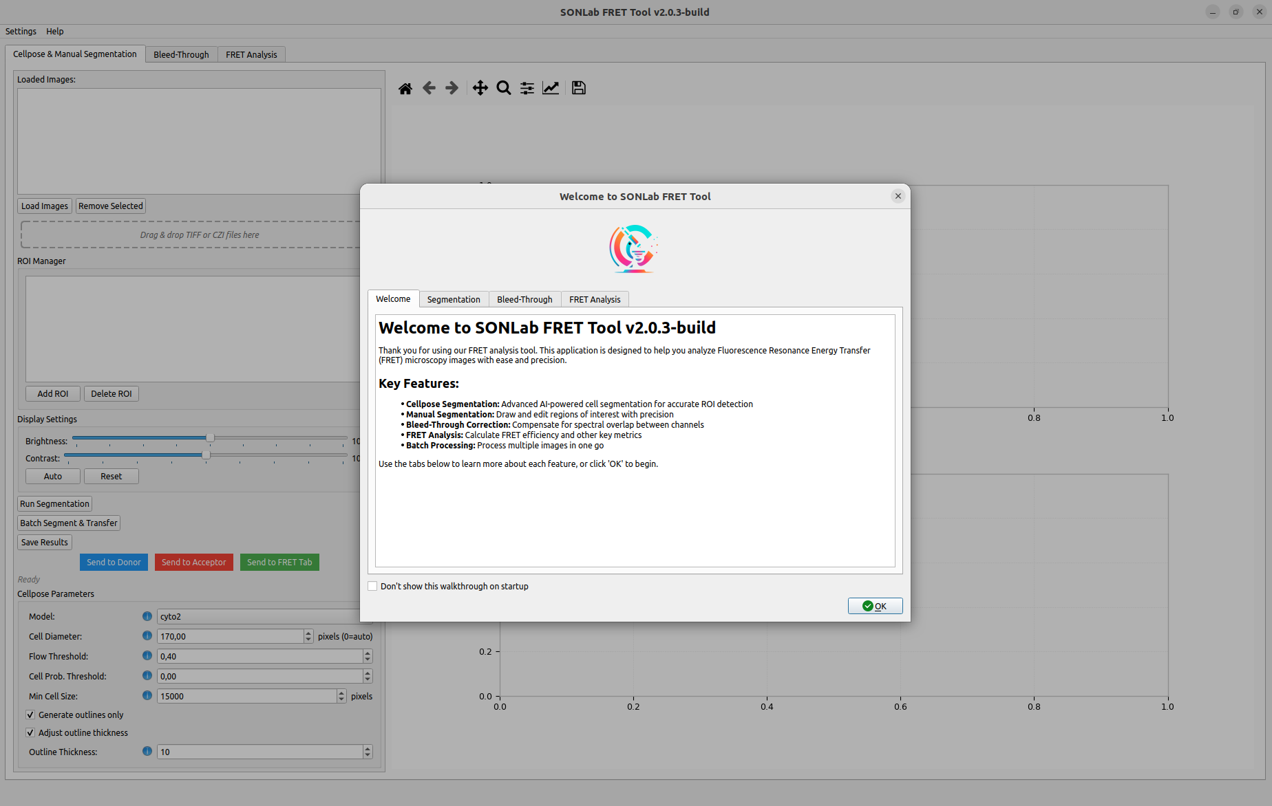
Task: Click Cell Prob. Threshold spinner arrows
Action: [368, 676]
